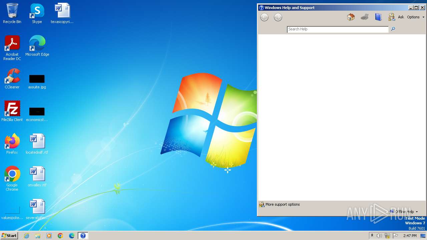Open Help and Support home page
The height and width of the screenshot is (240, 427).
tap(351, 17)
